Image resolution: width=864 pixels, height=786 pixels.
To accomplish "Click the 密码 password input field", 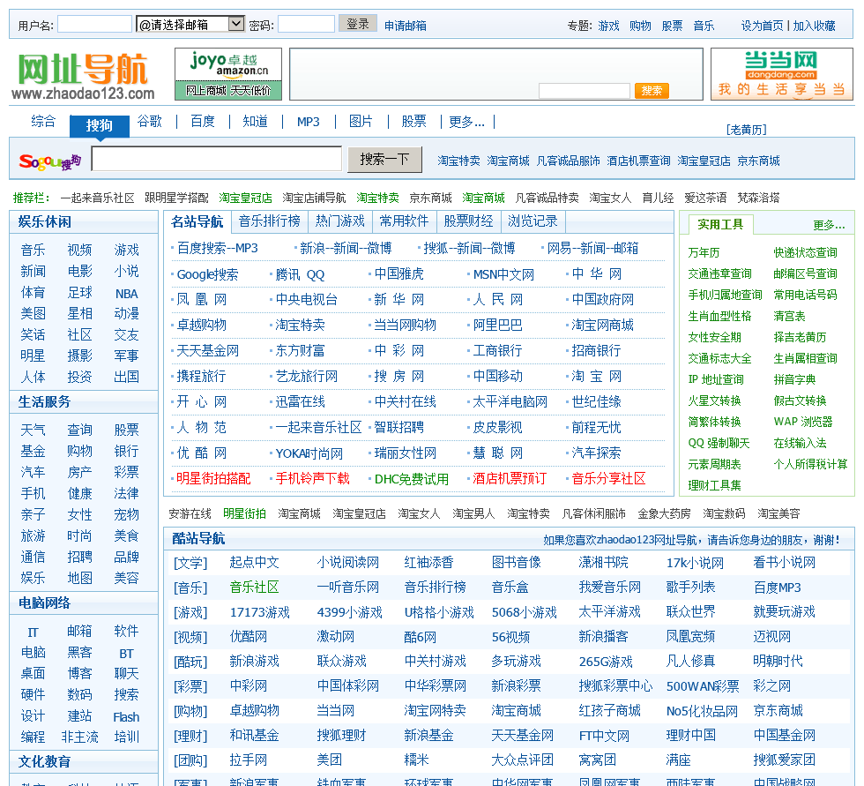I will pos(306,25).
